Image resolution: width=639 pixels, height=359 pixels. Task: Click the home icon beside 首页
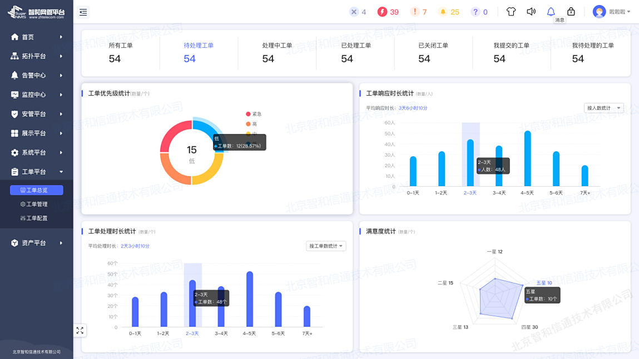[x=14, y=37]
